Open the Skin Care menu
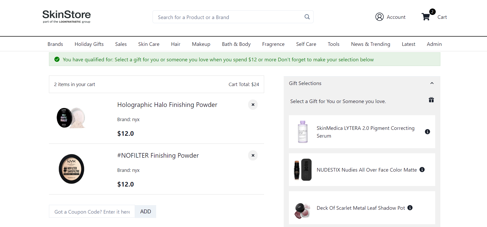The width and height of the screenshot is (487, 227). coord(149,44)
